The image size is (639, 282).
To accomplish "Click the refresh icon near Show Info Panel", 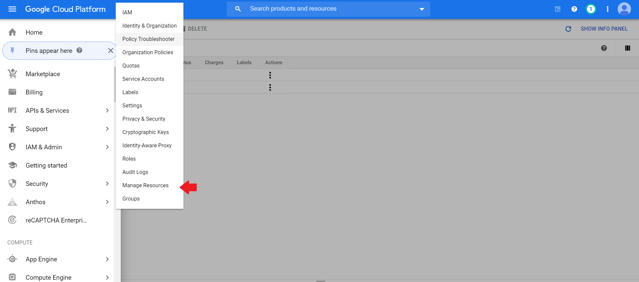I will pyautogui.click(x=568, y=29).
